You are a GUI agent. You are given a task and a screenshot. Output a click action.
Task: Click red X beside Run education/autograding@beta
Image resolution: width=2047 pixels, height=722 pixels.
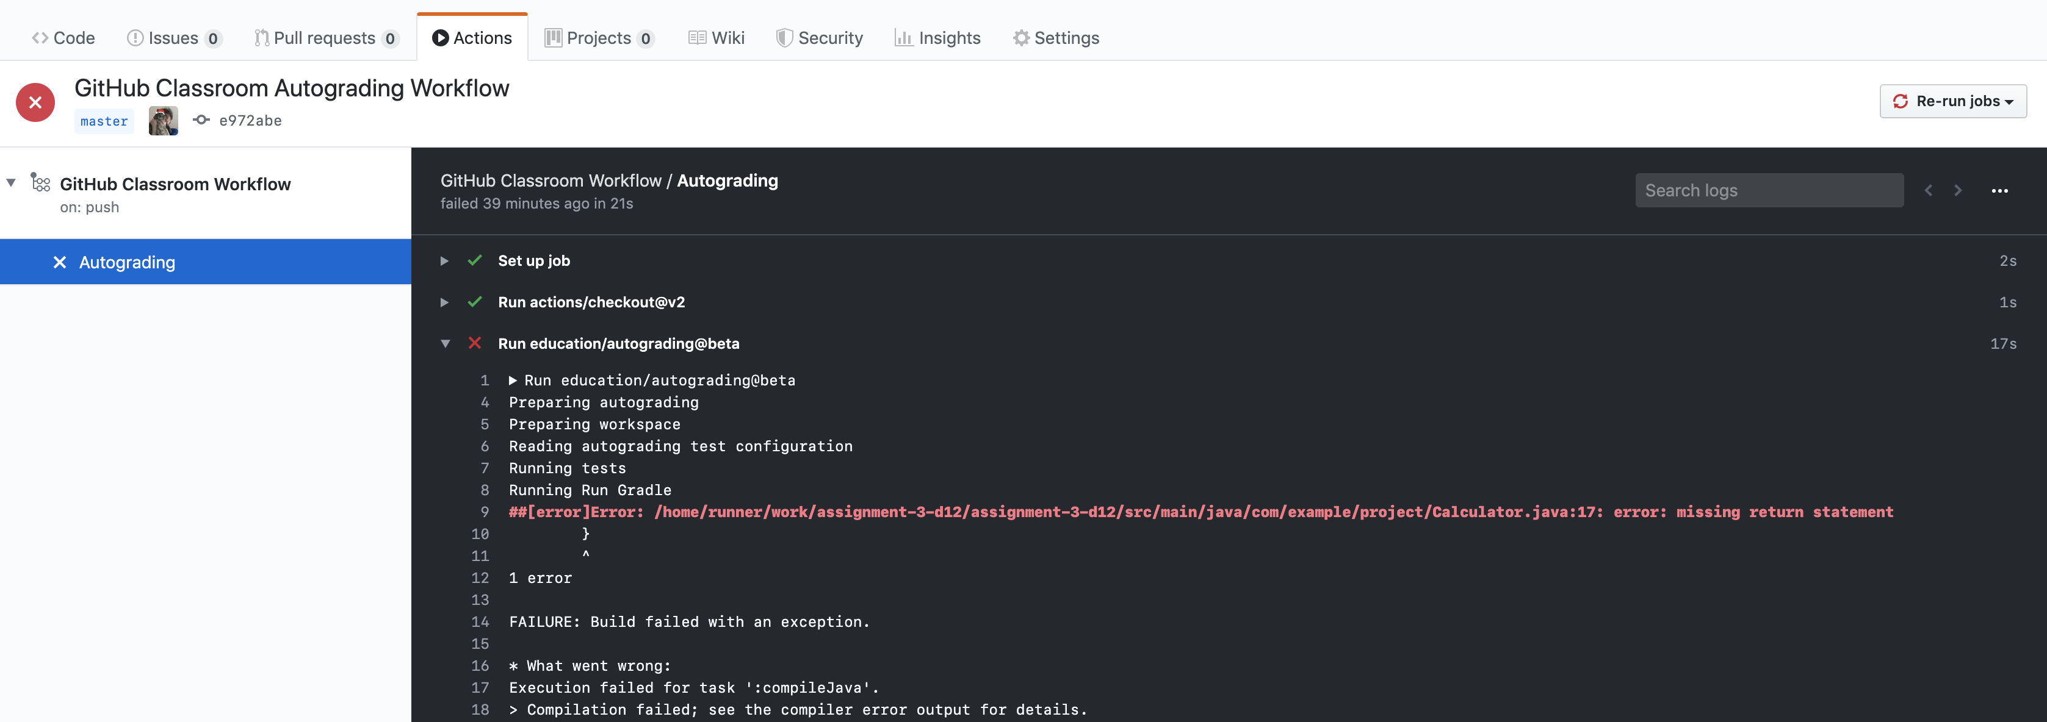(474, 343)
